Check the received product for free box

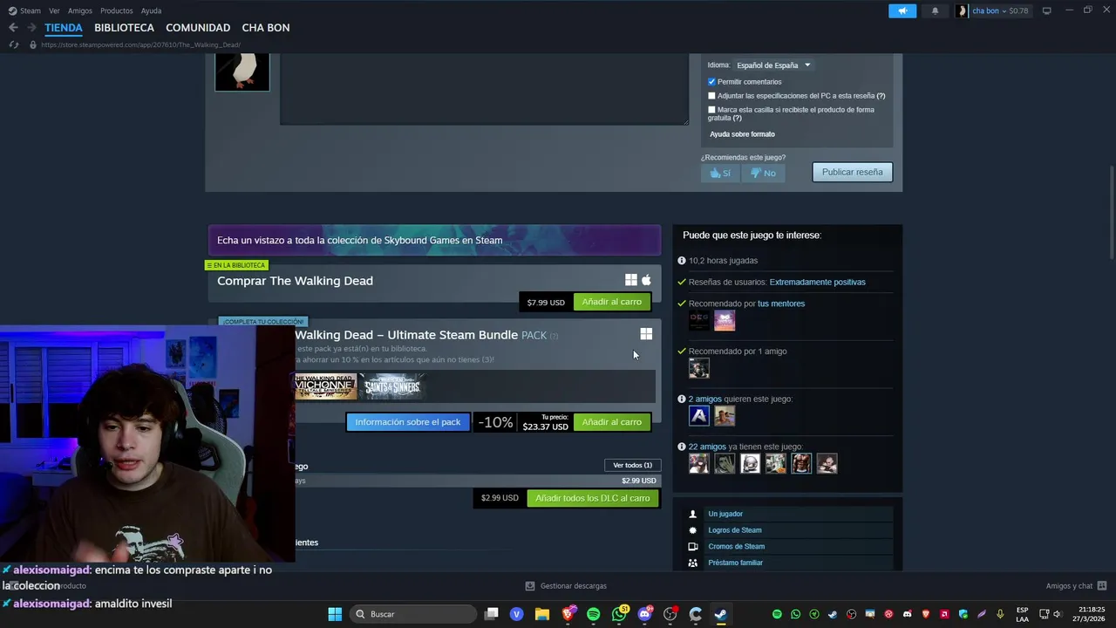711,110
